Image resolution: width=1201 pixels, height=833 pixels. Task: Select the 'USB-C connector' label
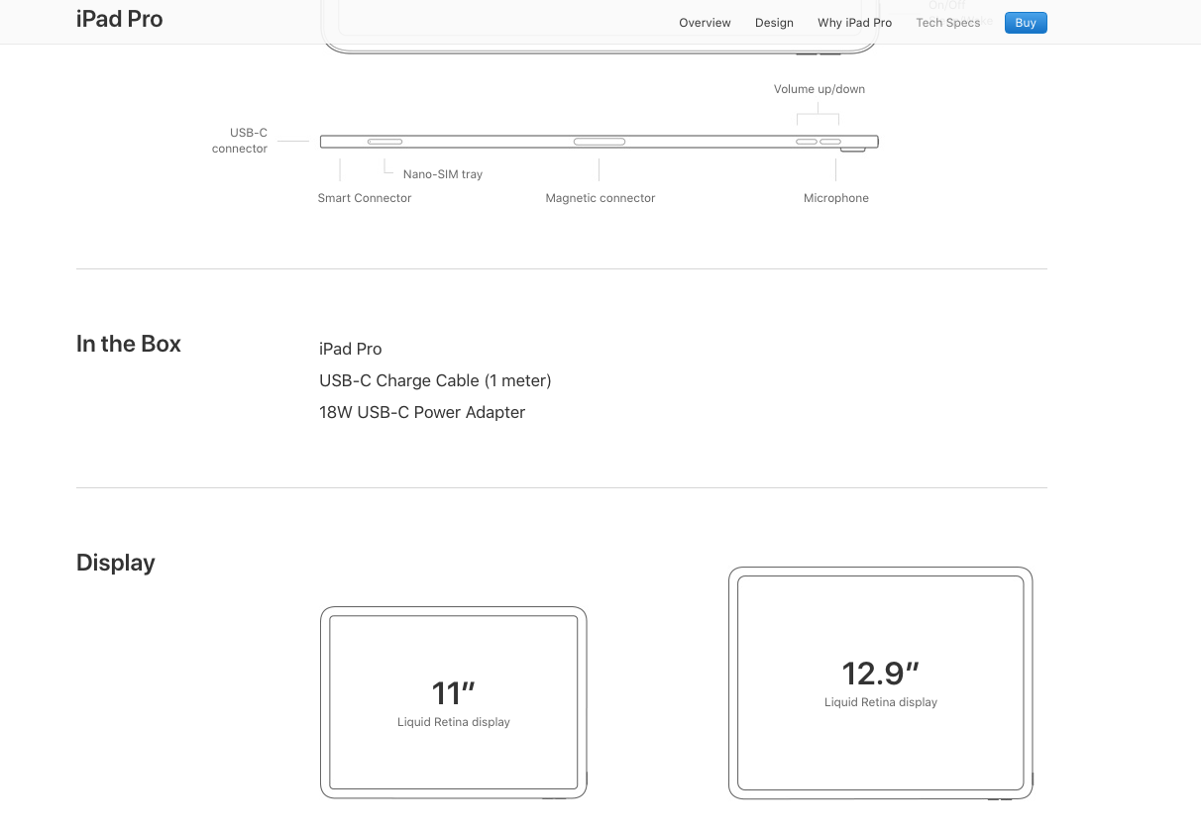[x=240, y=141]
